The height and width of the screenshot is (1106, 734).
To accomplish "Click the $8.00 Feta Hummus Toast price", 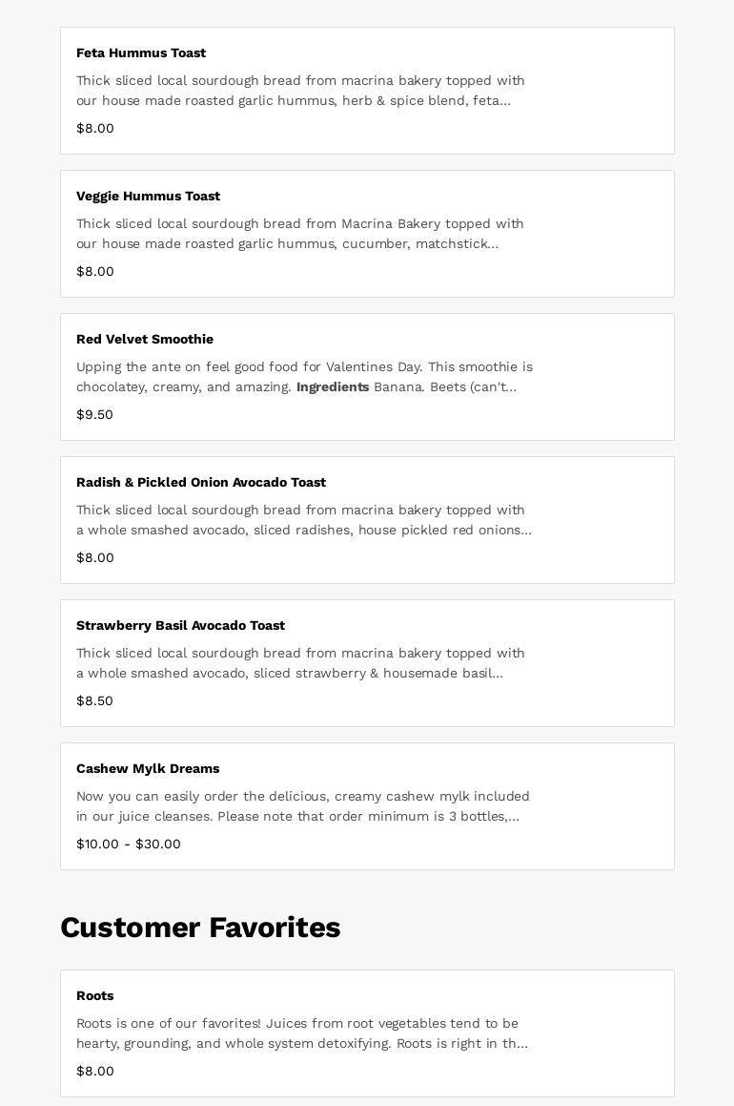I will 95,129.
